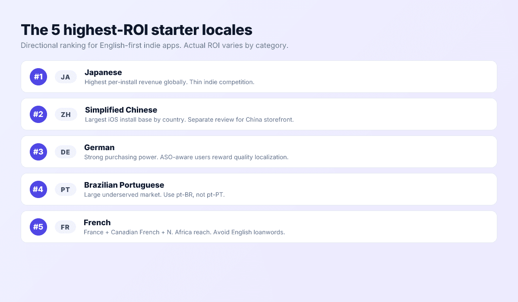Screen dimensions: 518x302
Task: Click the Japanese description line
Action: 169,82
